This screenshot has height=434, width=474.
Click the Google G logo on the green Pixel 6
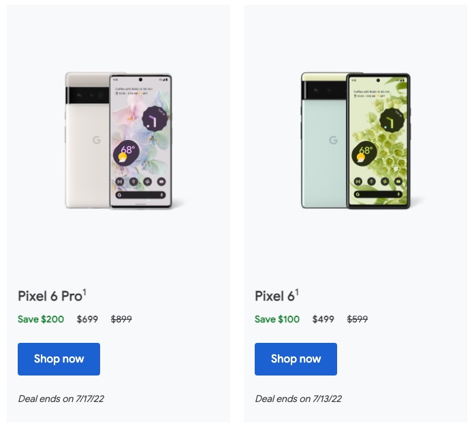click(x=333, y=140)
